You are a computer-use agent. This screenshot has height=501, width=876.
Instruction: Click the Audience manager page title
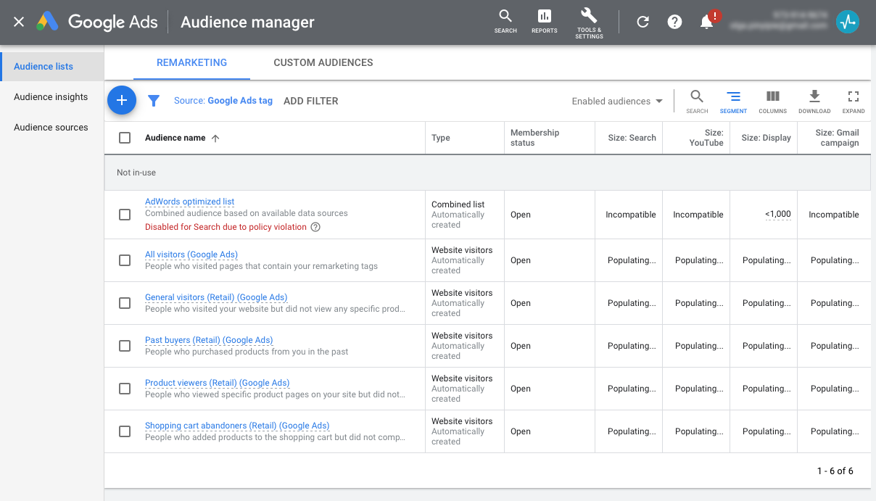click(x=247, y=22)
